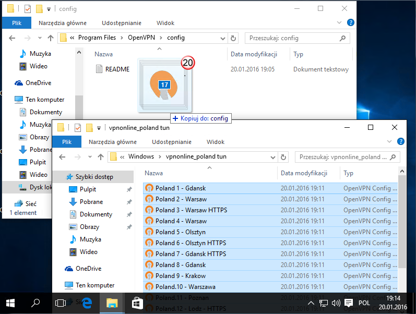The width and height of the screenshot is (416, 314).
Task: Click scroll up arrow in vpnonline_poland file list
Action: (x=402, y=171)
